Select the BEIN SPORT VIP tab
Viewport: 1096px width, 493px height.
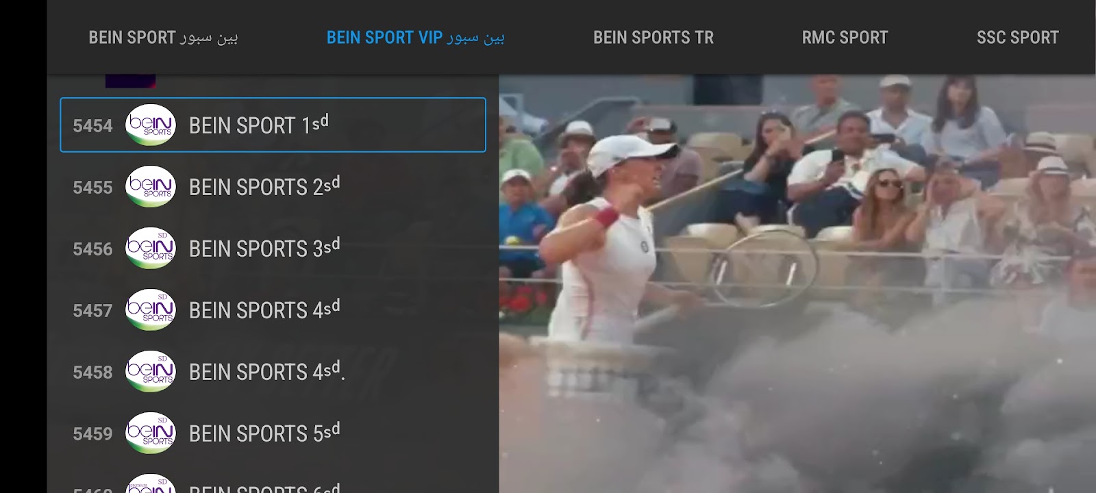pos(415,37)
